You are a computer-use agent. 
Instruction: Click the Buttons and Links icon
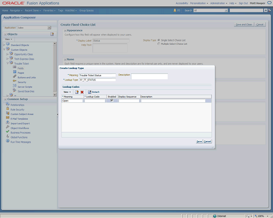click(x=15, y=76)
